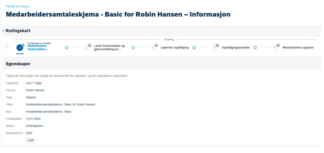Click Oppretter value Line T Talge
Screen dimensions: 324x153
(x=34, y=83)
